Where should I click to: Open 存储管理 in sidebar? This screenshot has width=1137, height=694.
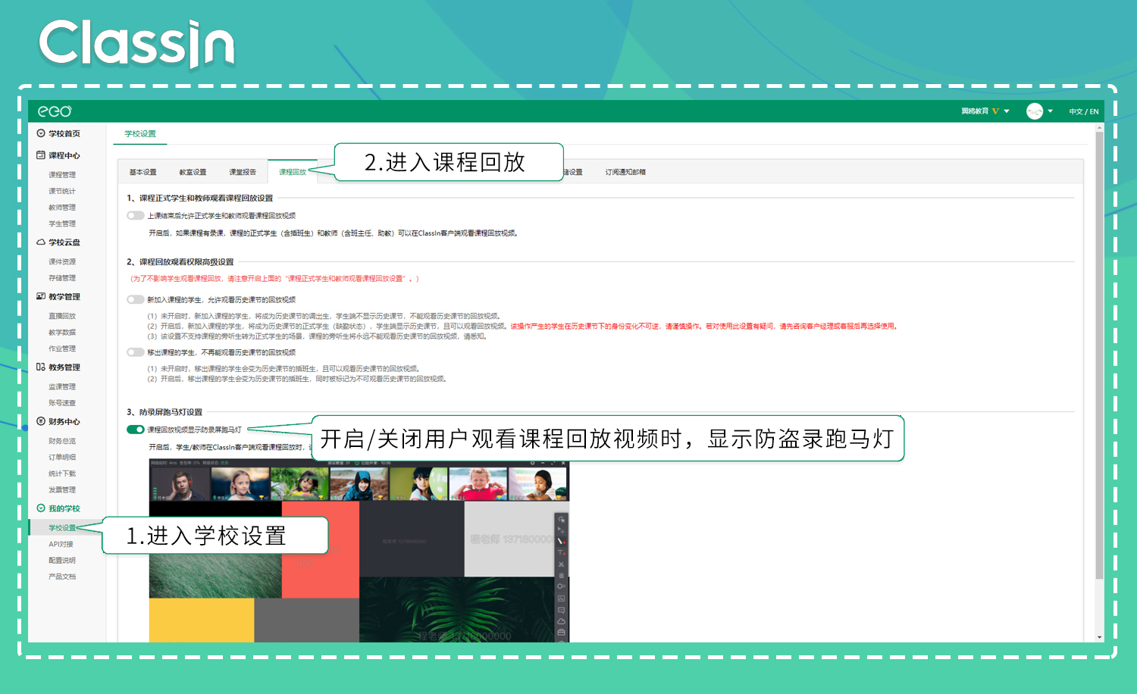62,278
